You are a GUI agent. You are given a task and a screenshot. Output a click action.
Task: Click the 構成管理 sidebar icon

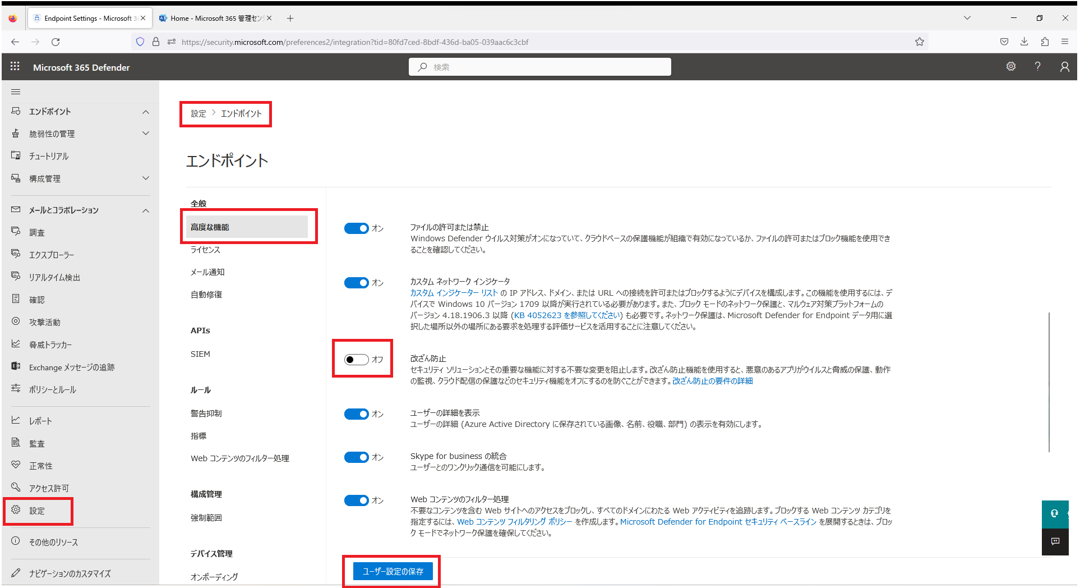tap(16, 178)
